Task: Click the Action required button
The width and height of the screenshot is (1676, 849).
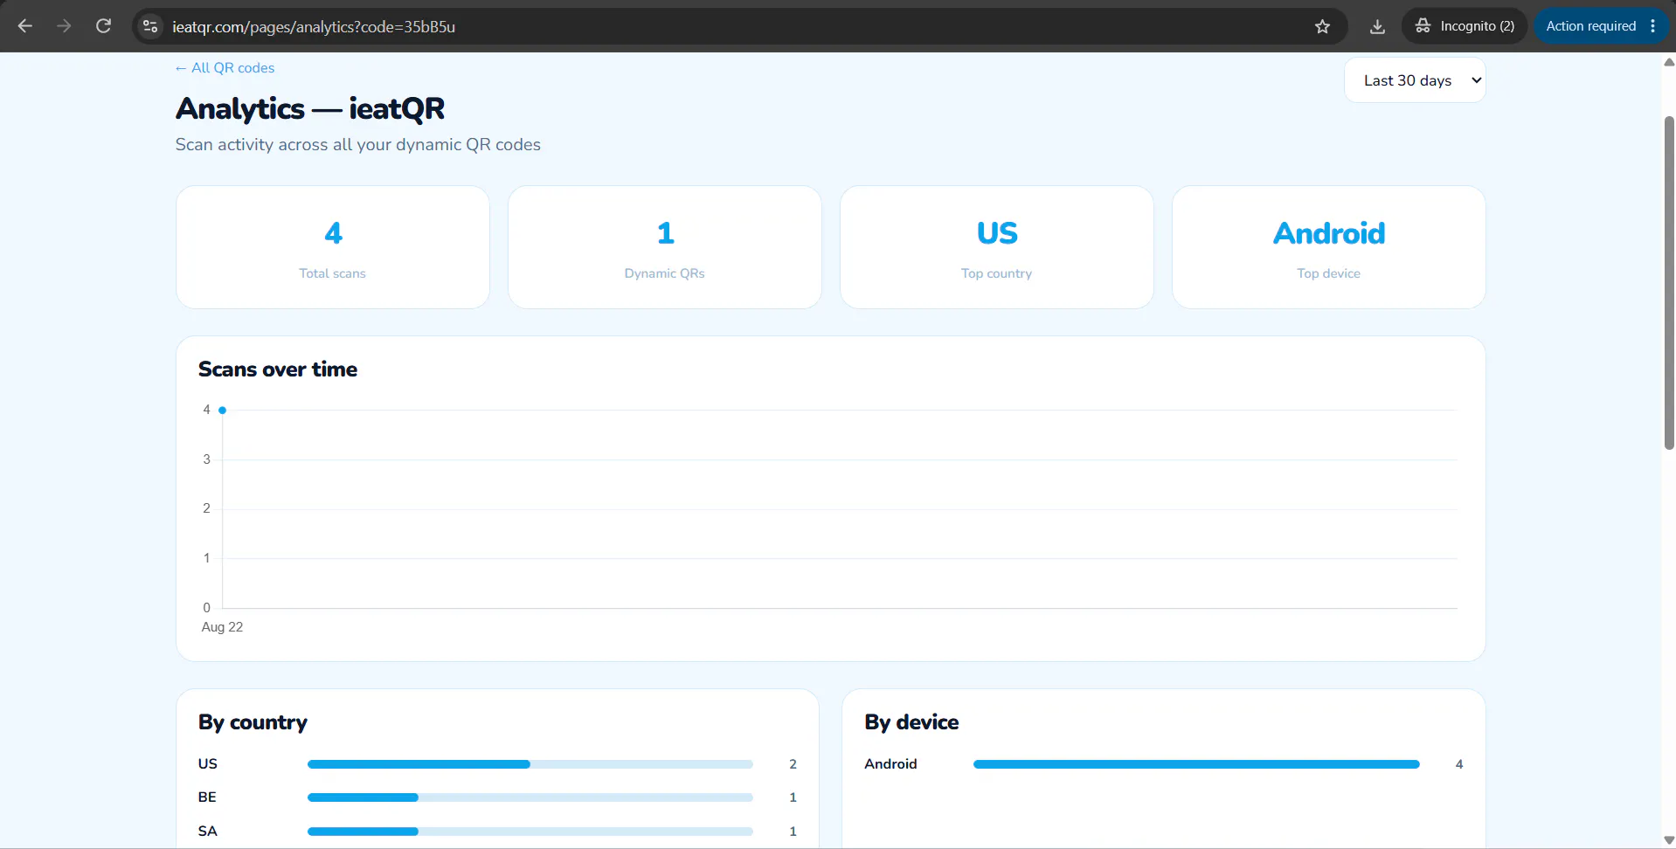Action: tap(1590, 26)
